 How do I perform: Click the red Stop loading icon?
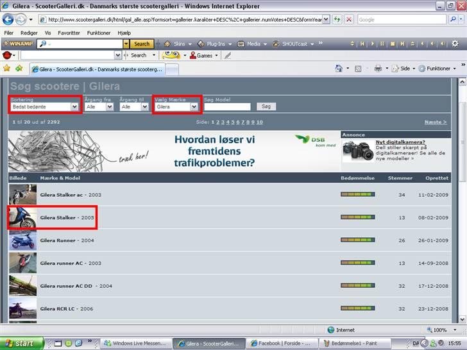click(x=349, y=19)
